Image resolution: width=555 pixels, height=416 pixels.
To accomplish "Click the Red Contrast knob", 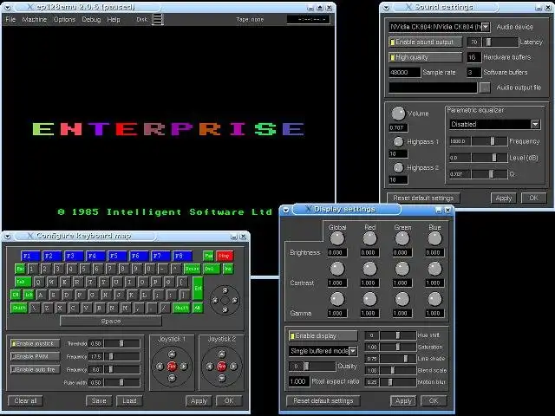I will pos(369,269).
